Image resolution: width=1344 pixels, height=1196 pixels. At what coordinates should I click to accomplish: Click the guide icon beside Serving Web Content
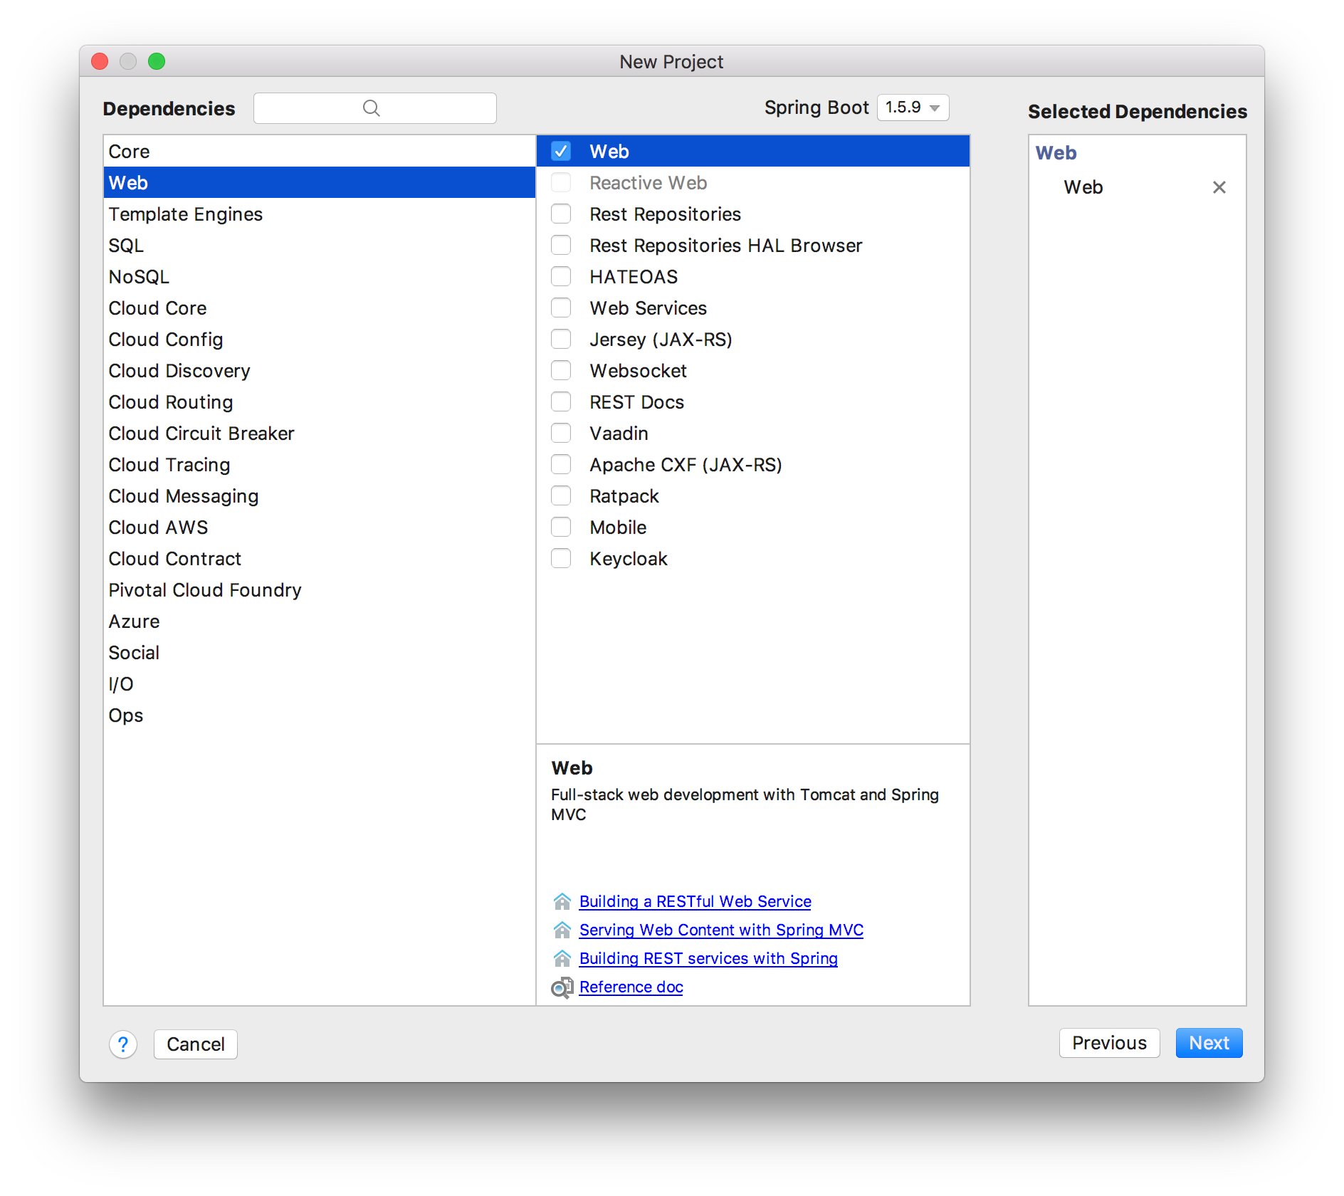click(x=562, y=930)
